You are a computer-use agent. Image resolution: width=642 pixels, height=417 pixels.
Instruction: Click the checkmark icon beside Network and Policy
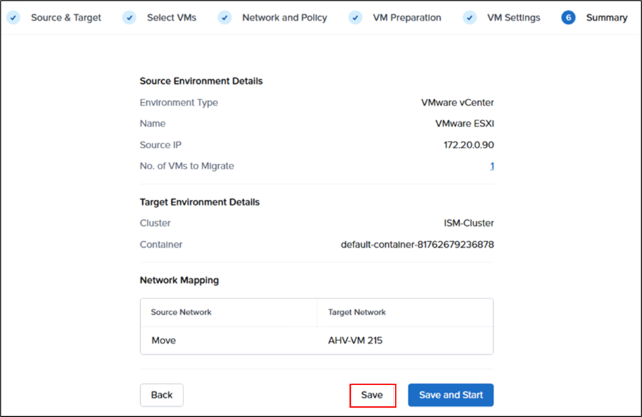click(225, 18)
